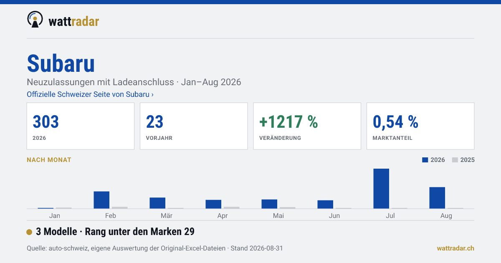
Task: Click the Jun month axis label
Action: click(334, 216)
